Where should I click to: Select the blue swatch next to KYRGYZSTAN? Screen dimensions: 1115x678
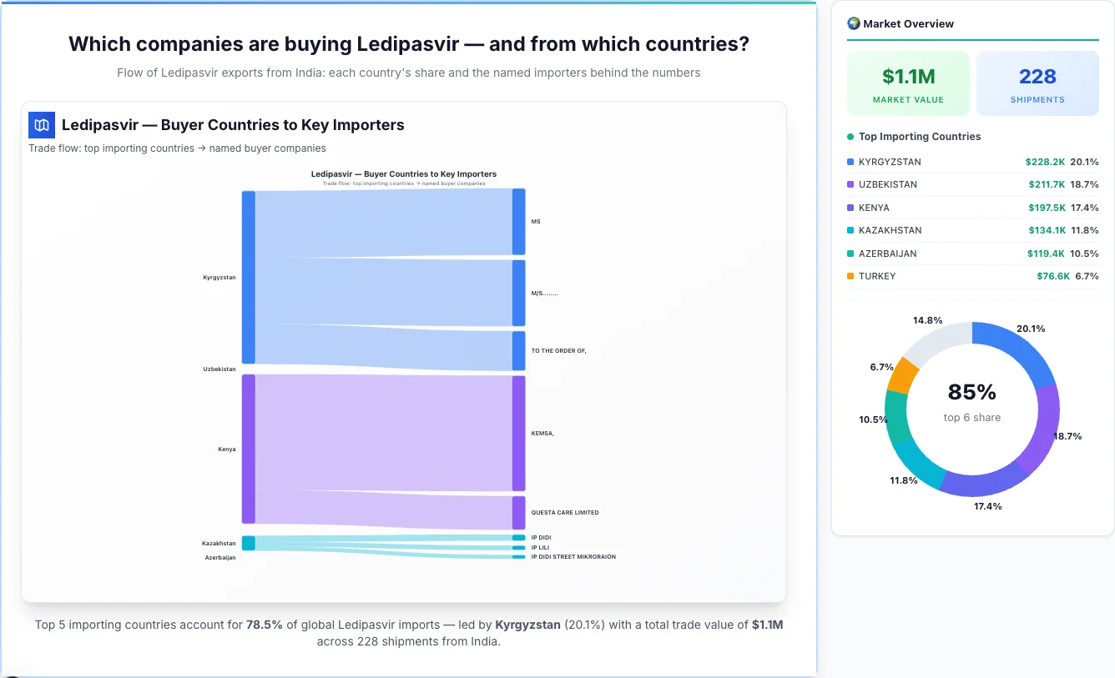point(850,161)
